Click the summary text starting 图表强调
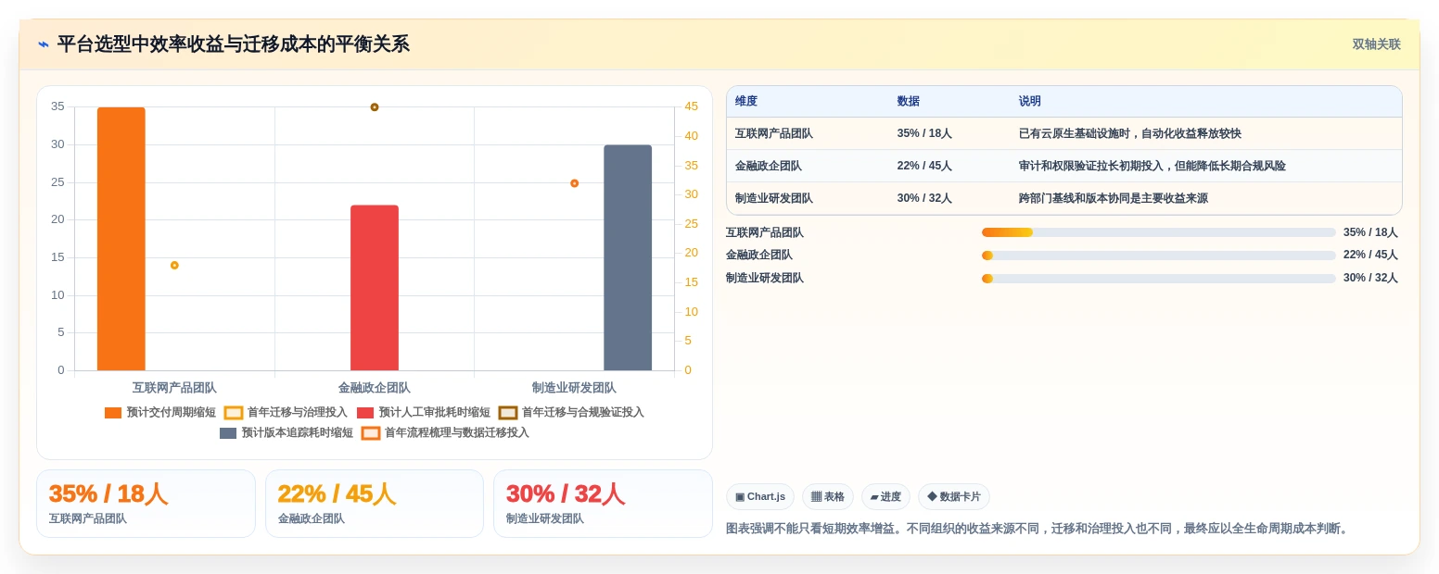 coord(1038,529)
